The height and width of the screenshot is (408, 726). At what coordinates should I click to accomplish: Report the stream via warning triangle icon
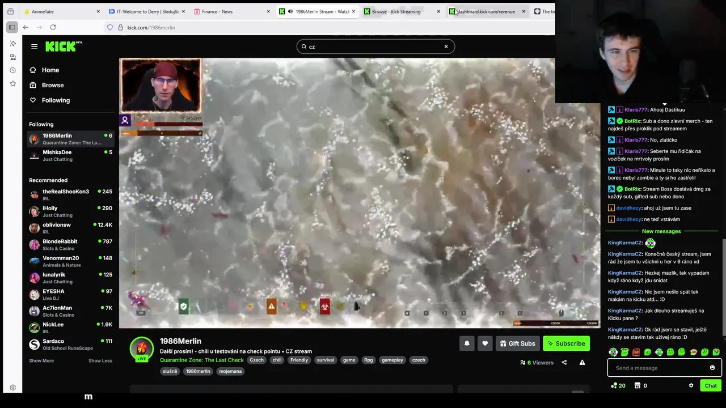point(582,363)
